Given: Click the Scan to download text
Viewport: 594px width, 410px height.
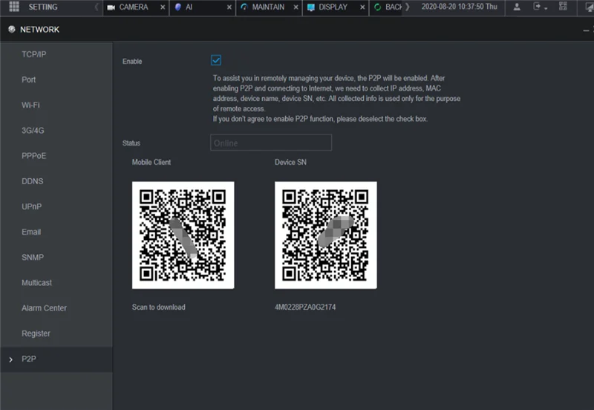Looking at the screenshot, I should (158, 307).
